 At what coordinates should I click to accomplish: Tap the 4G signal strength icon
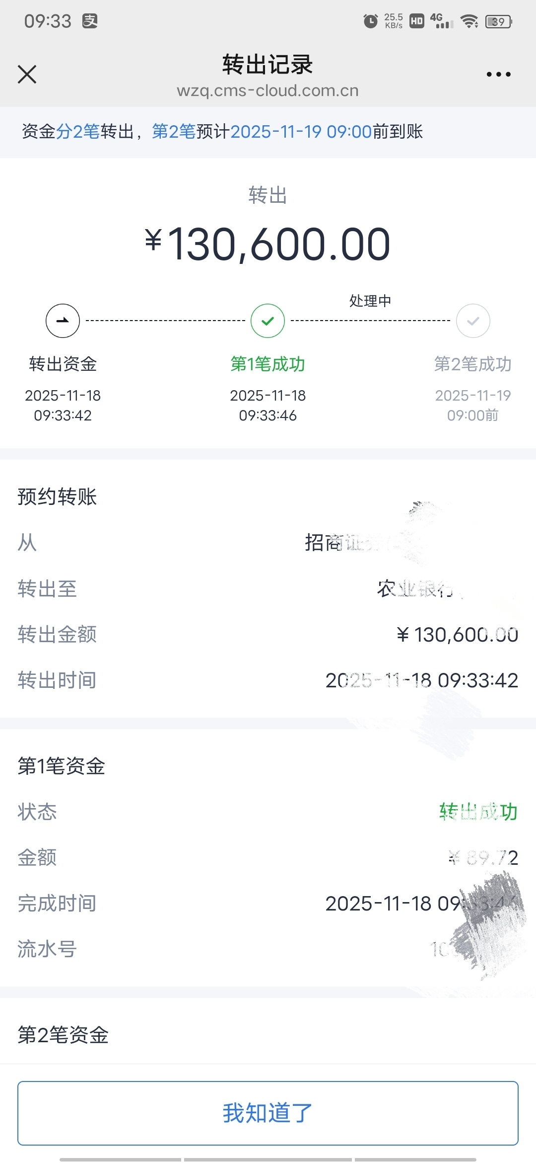click(x=441, y=21)
